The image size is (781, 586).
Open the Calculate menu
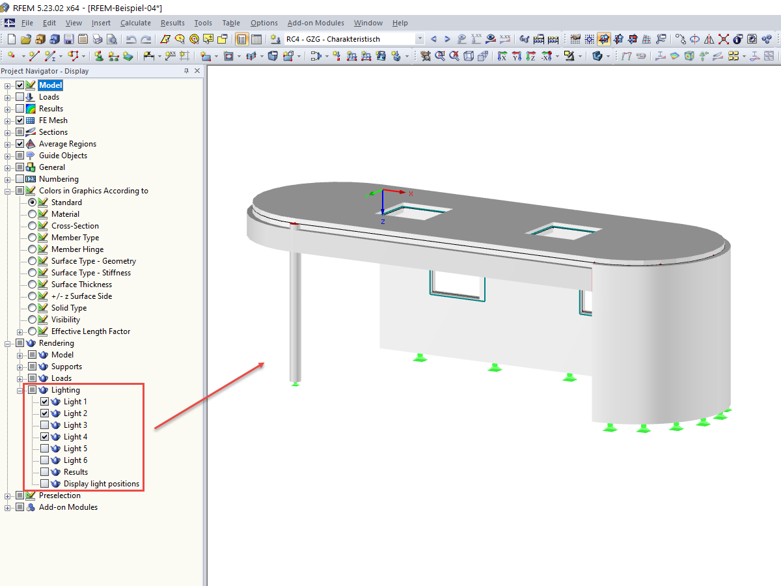pos(135,23)
